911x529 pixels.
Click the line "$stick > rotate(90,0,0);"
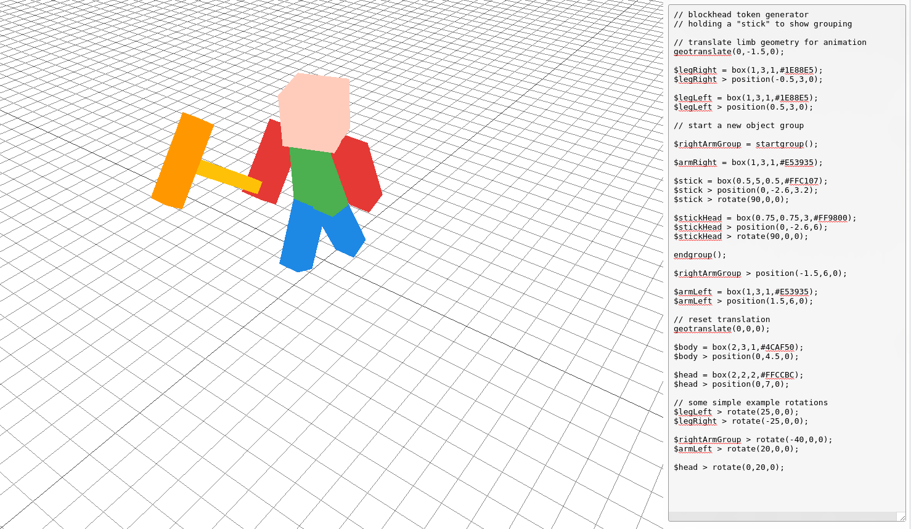[731, 200]
